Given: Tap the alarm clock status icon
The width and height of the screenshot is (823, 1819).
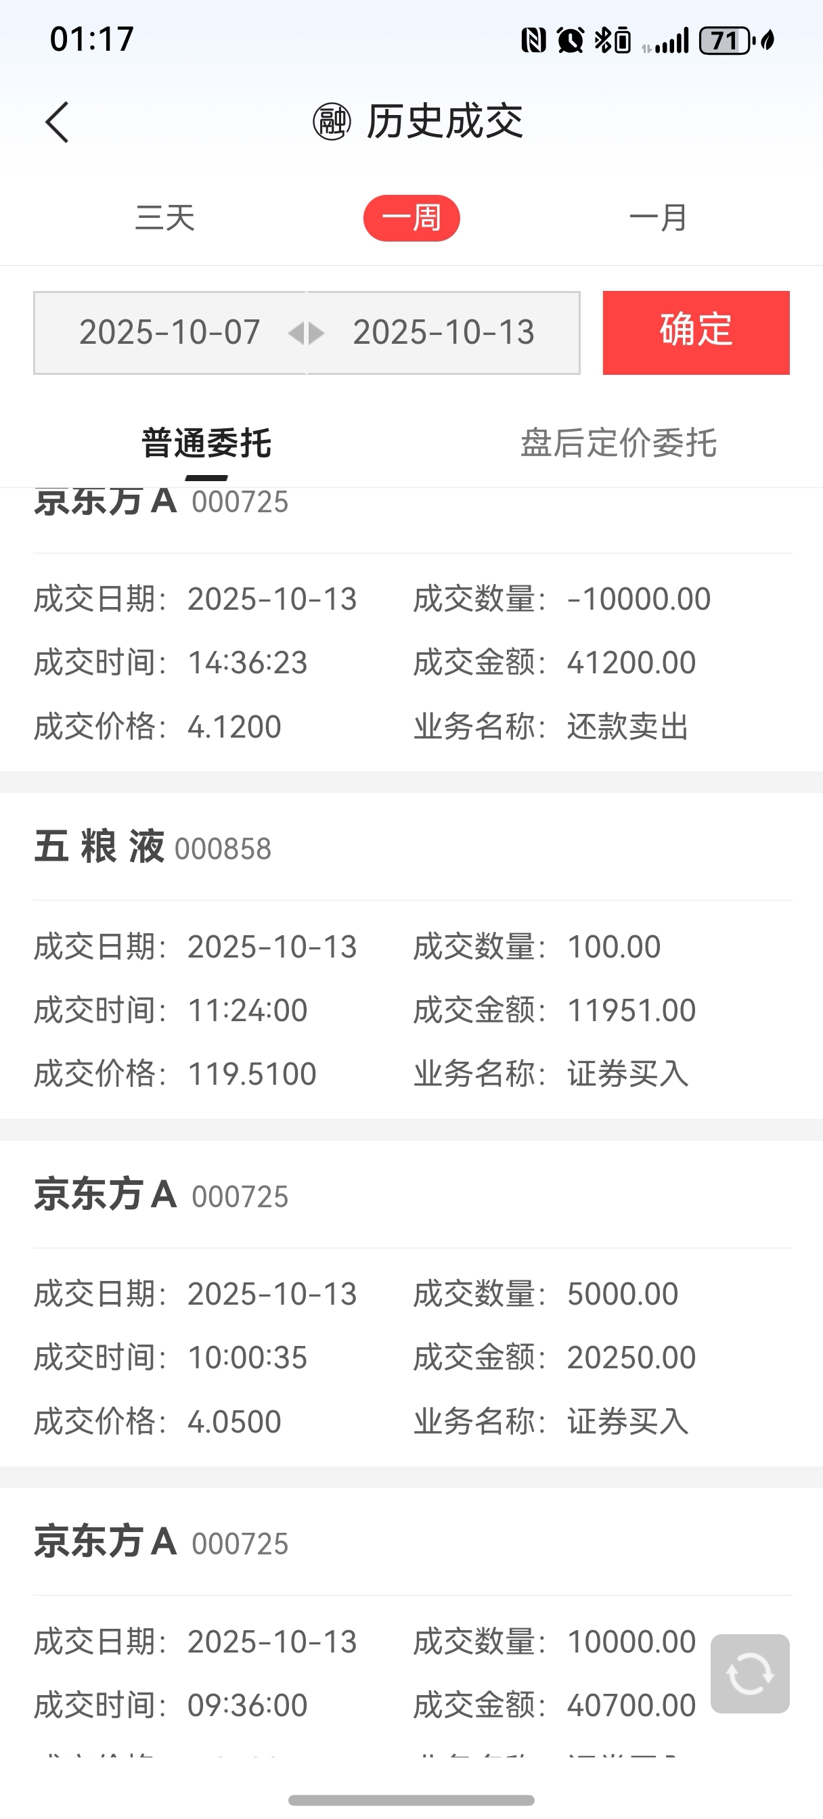Looking at the screenshot, I should click(x=570, y=40).
